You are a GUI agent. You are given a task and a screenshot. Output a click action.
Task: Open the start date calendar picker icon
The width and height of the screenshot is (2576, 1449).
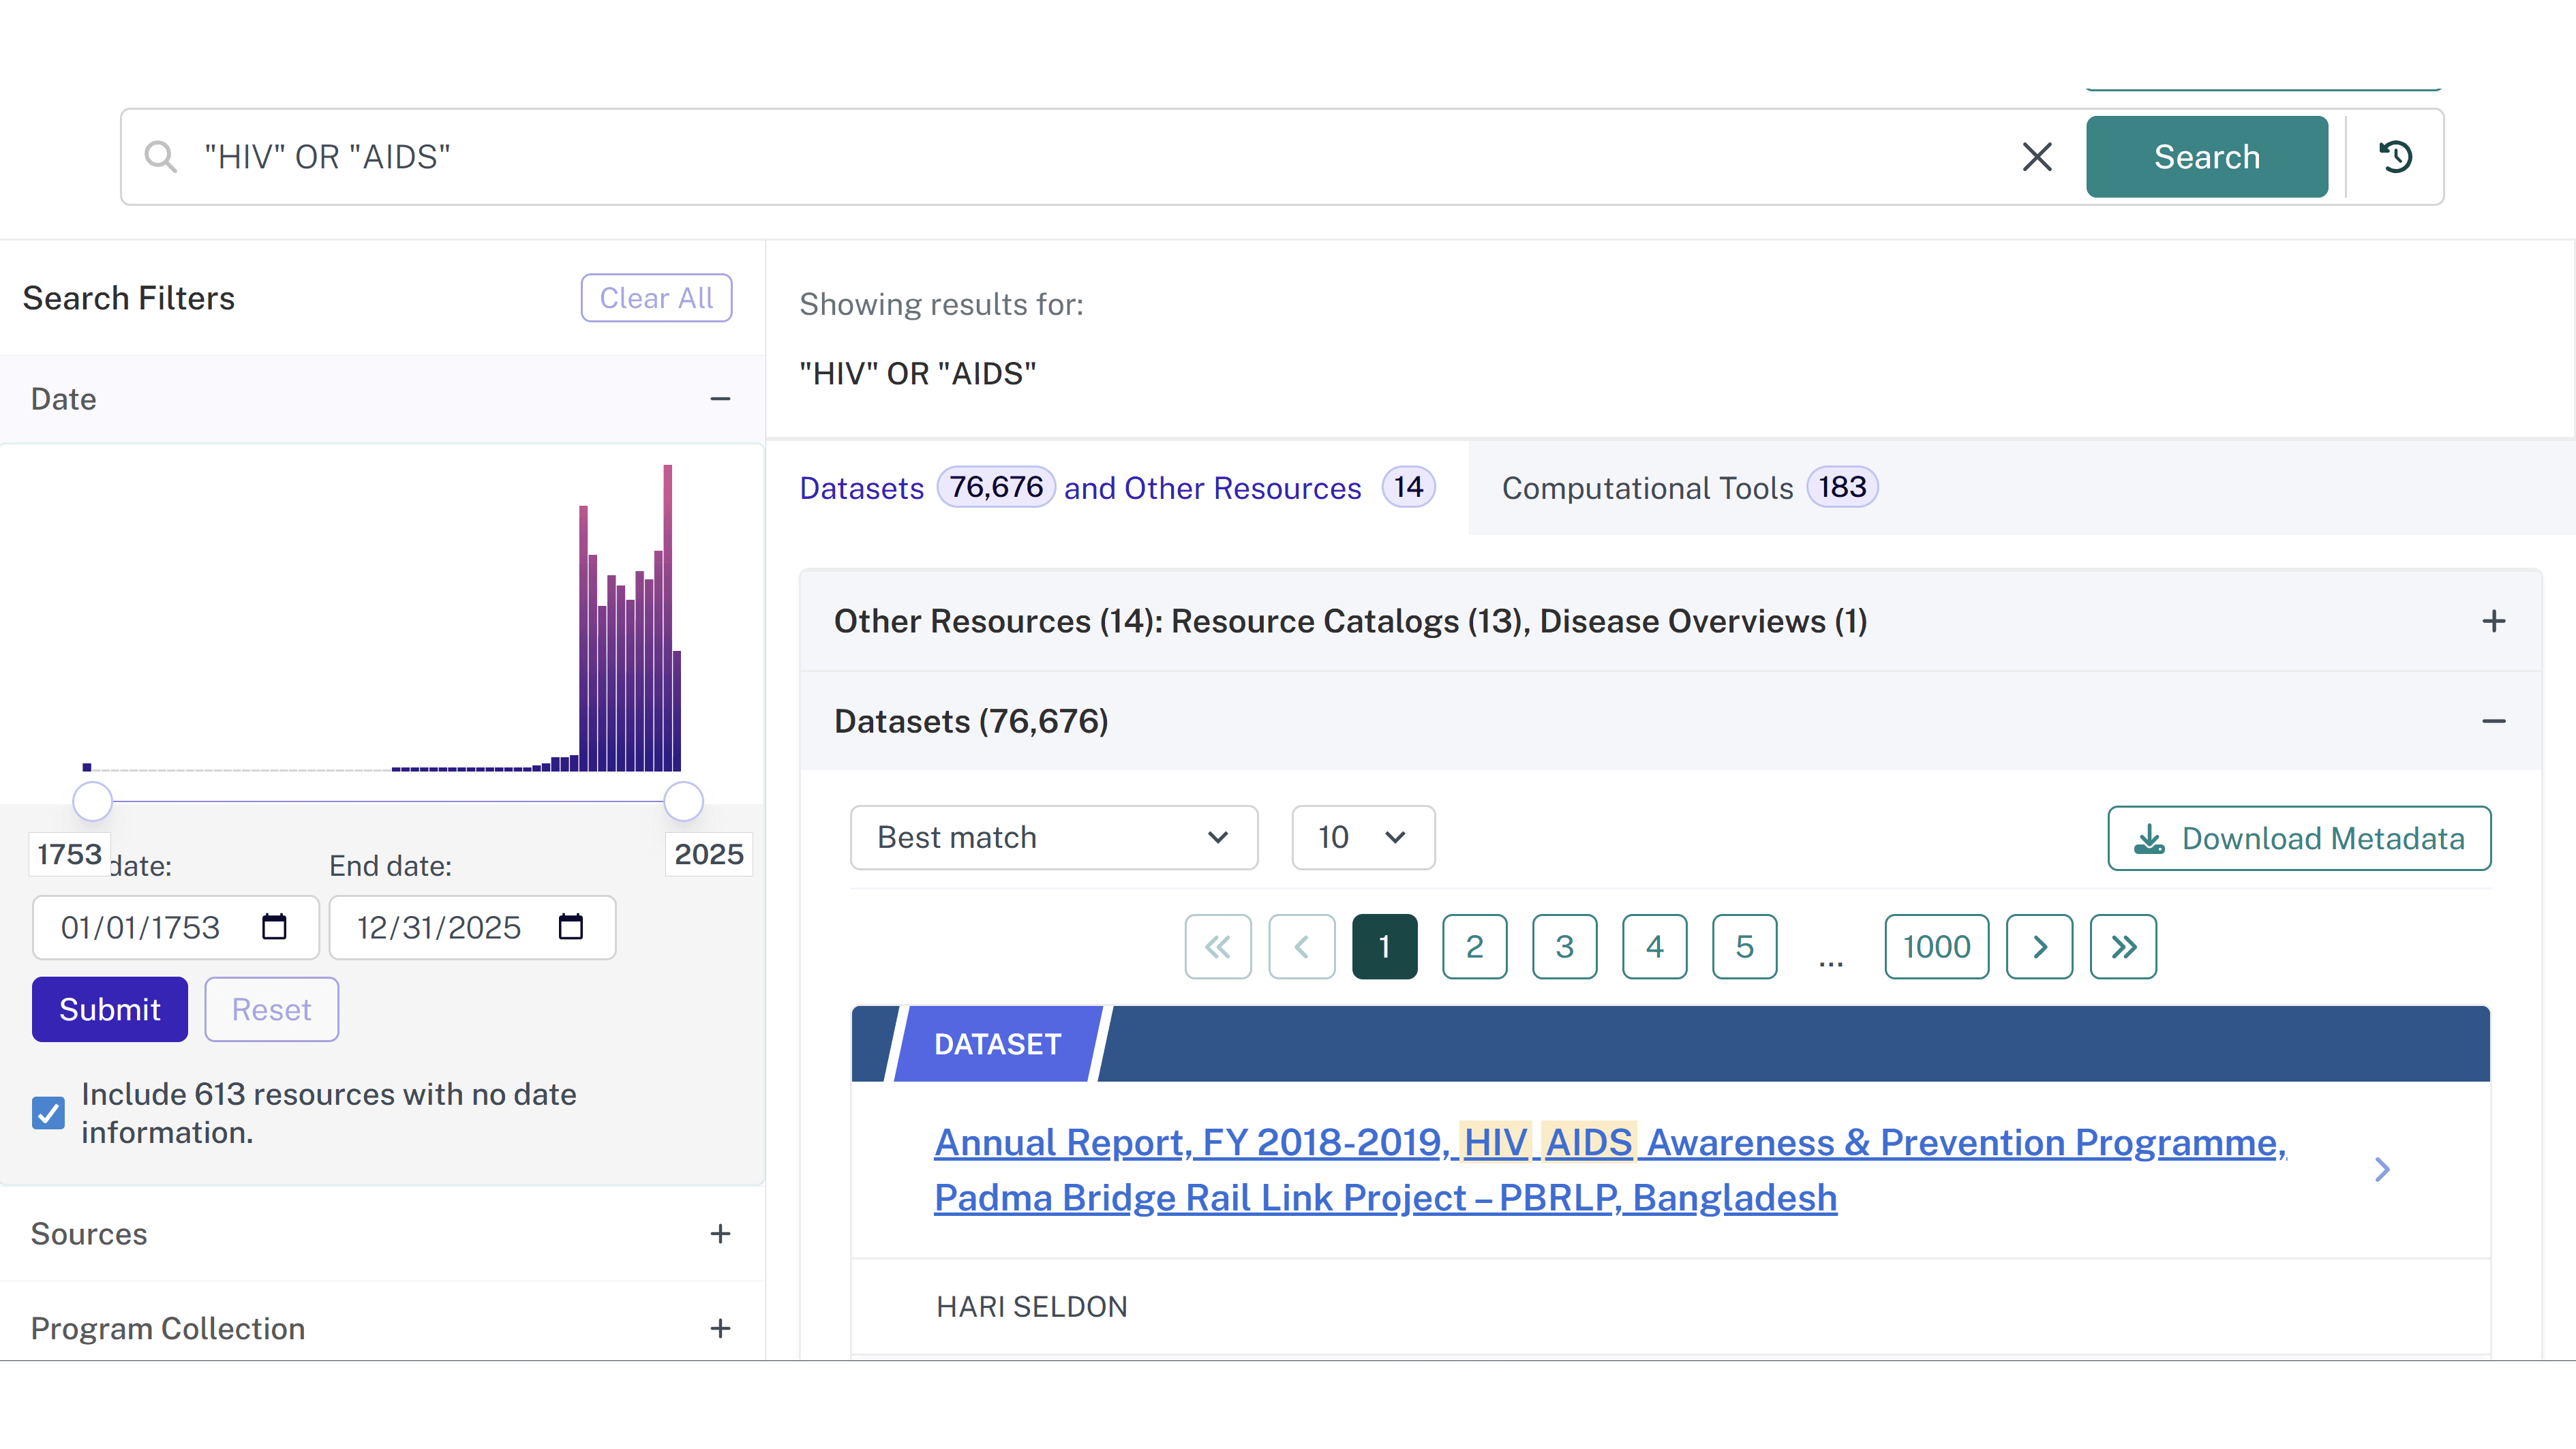coord(277,927)
